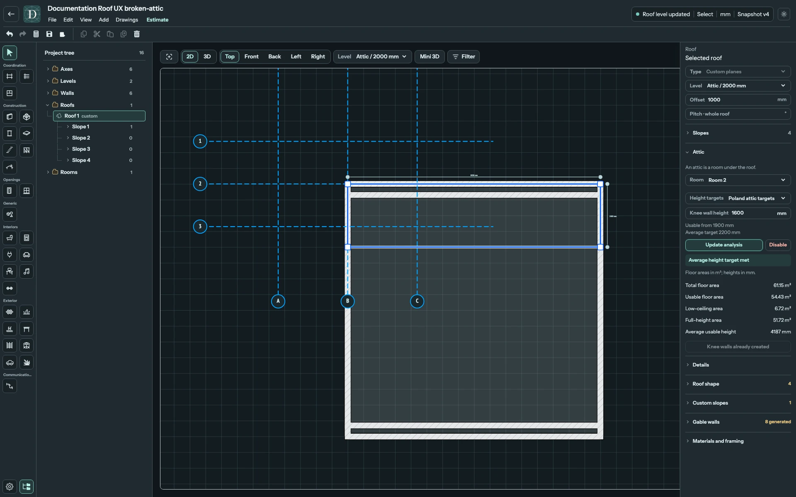Select the car exterior tool
This screenshot has height=497, width=796.
point(10,362)
